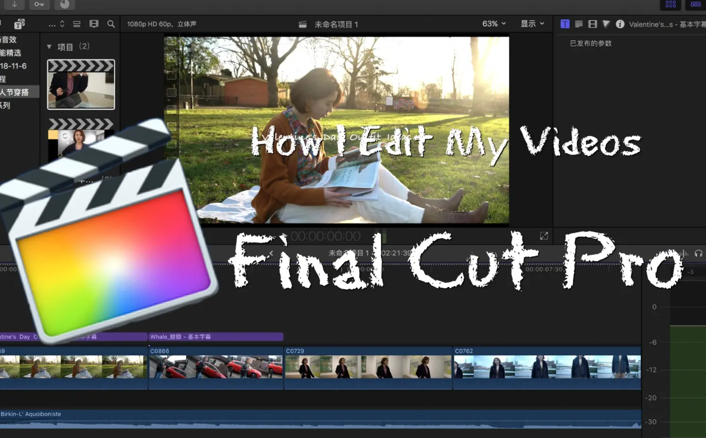Select the Text inspector T icon

[x=565, y=24]
